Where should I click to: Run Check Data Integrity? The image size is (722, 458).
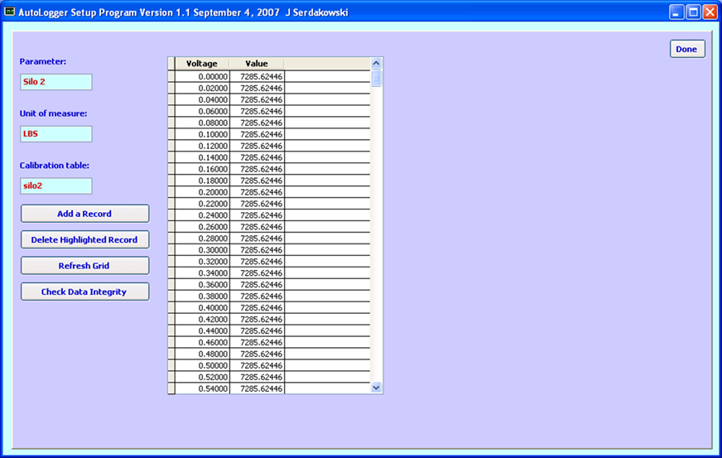pos(84,292)
